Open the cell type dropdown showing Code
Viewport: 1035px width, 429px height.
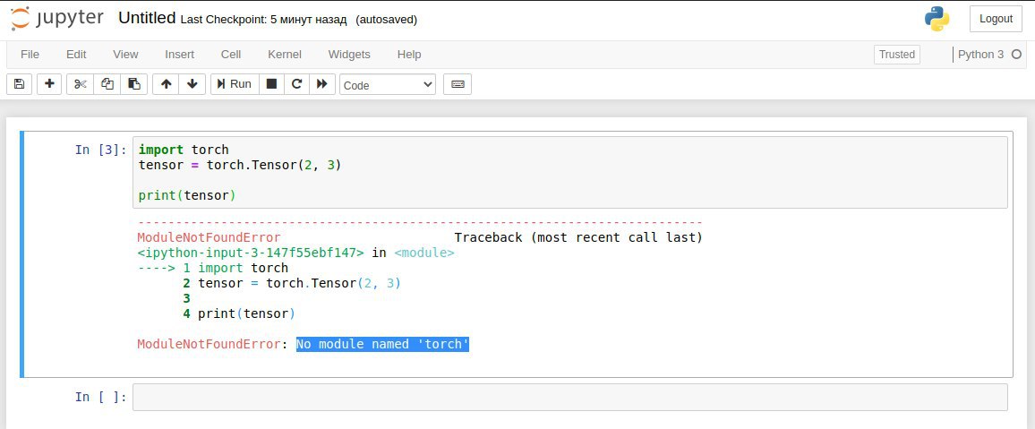coord(388,84)
